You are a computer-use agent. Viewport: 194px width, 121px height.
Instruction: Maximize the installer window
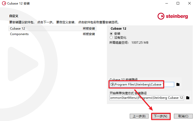pos(178,3)
